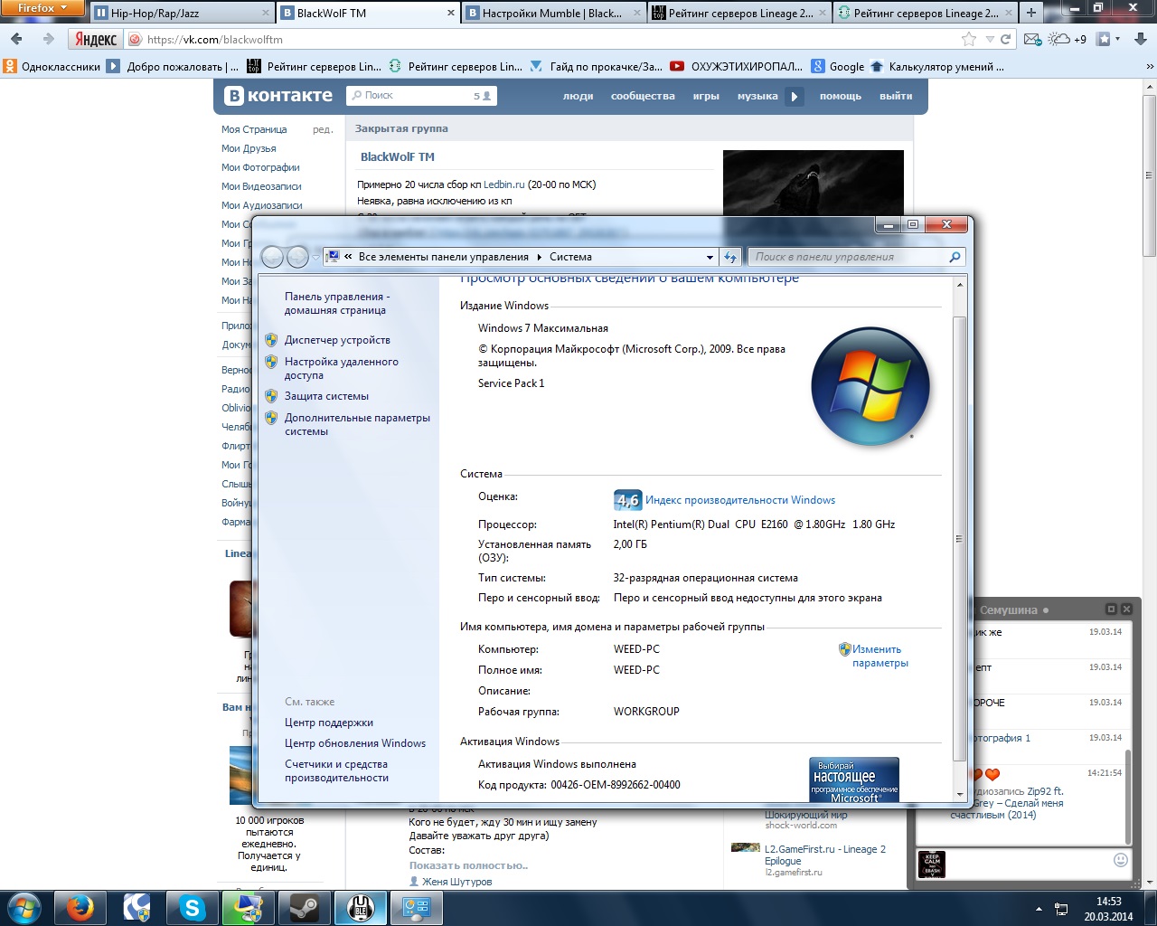The image size is (1157, 926).
Task: Click the Yandex logo beside address bar
Action: [x=96, y=39]
